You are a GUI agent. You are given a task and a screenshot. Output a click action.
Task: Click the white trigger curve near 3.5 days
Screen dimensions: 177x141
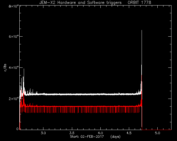[x=72, y=94]
